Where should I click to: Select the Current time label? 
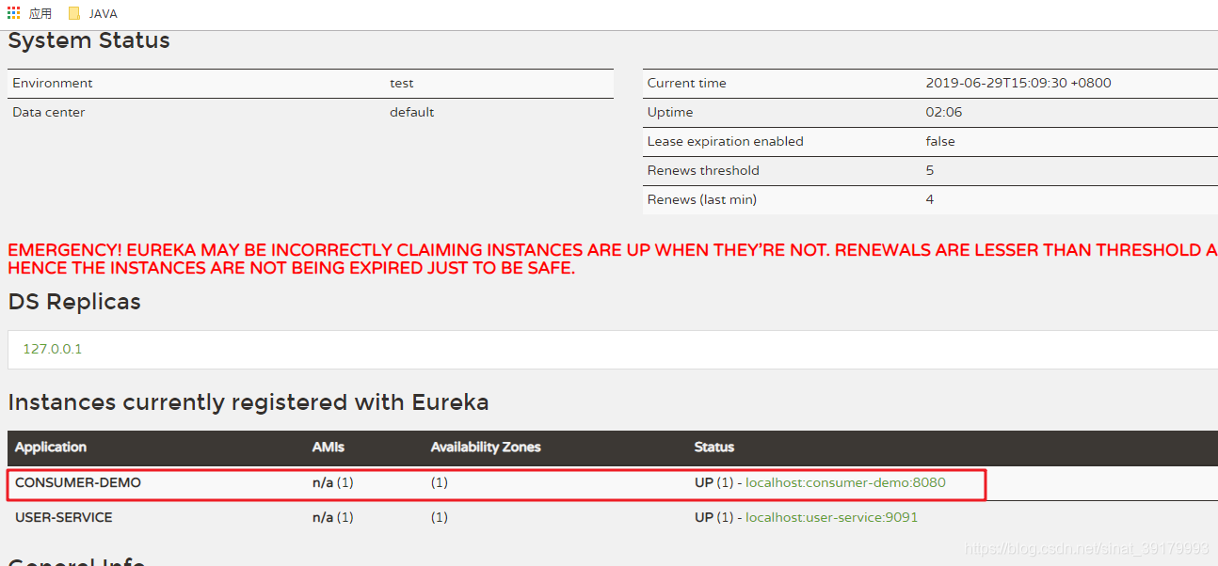(x=687, y=83)
